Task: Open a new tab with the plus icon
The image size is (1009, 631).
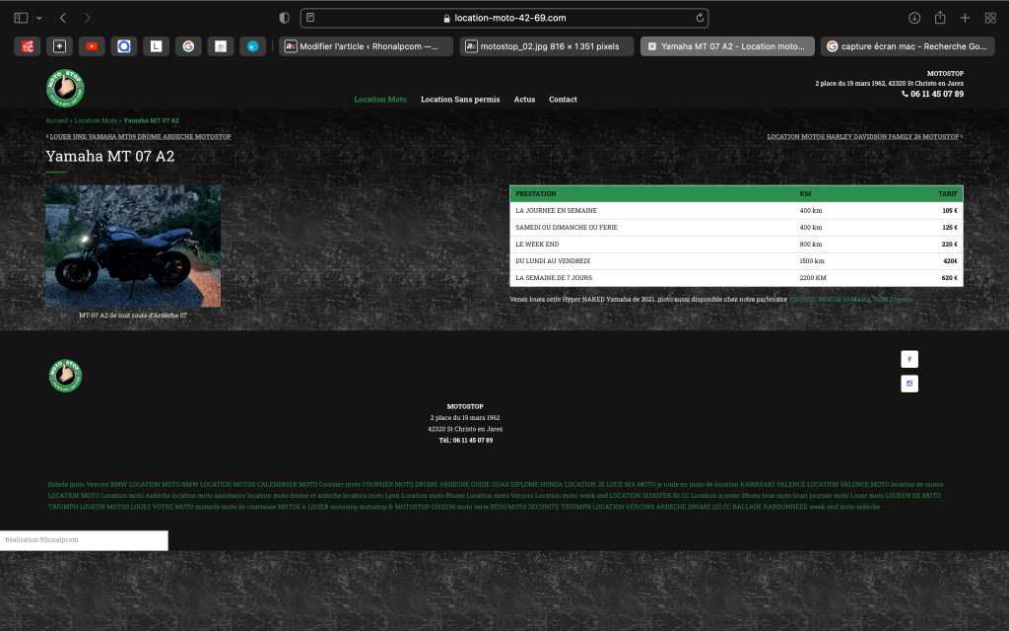Action: tap(965, 18)
